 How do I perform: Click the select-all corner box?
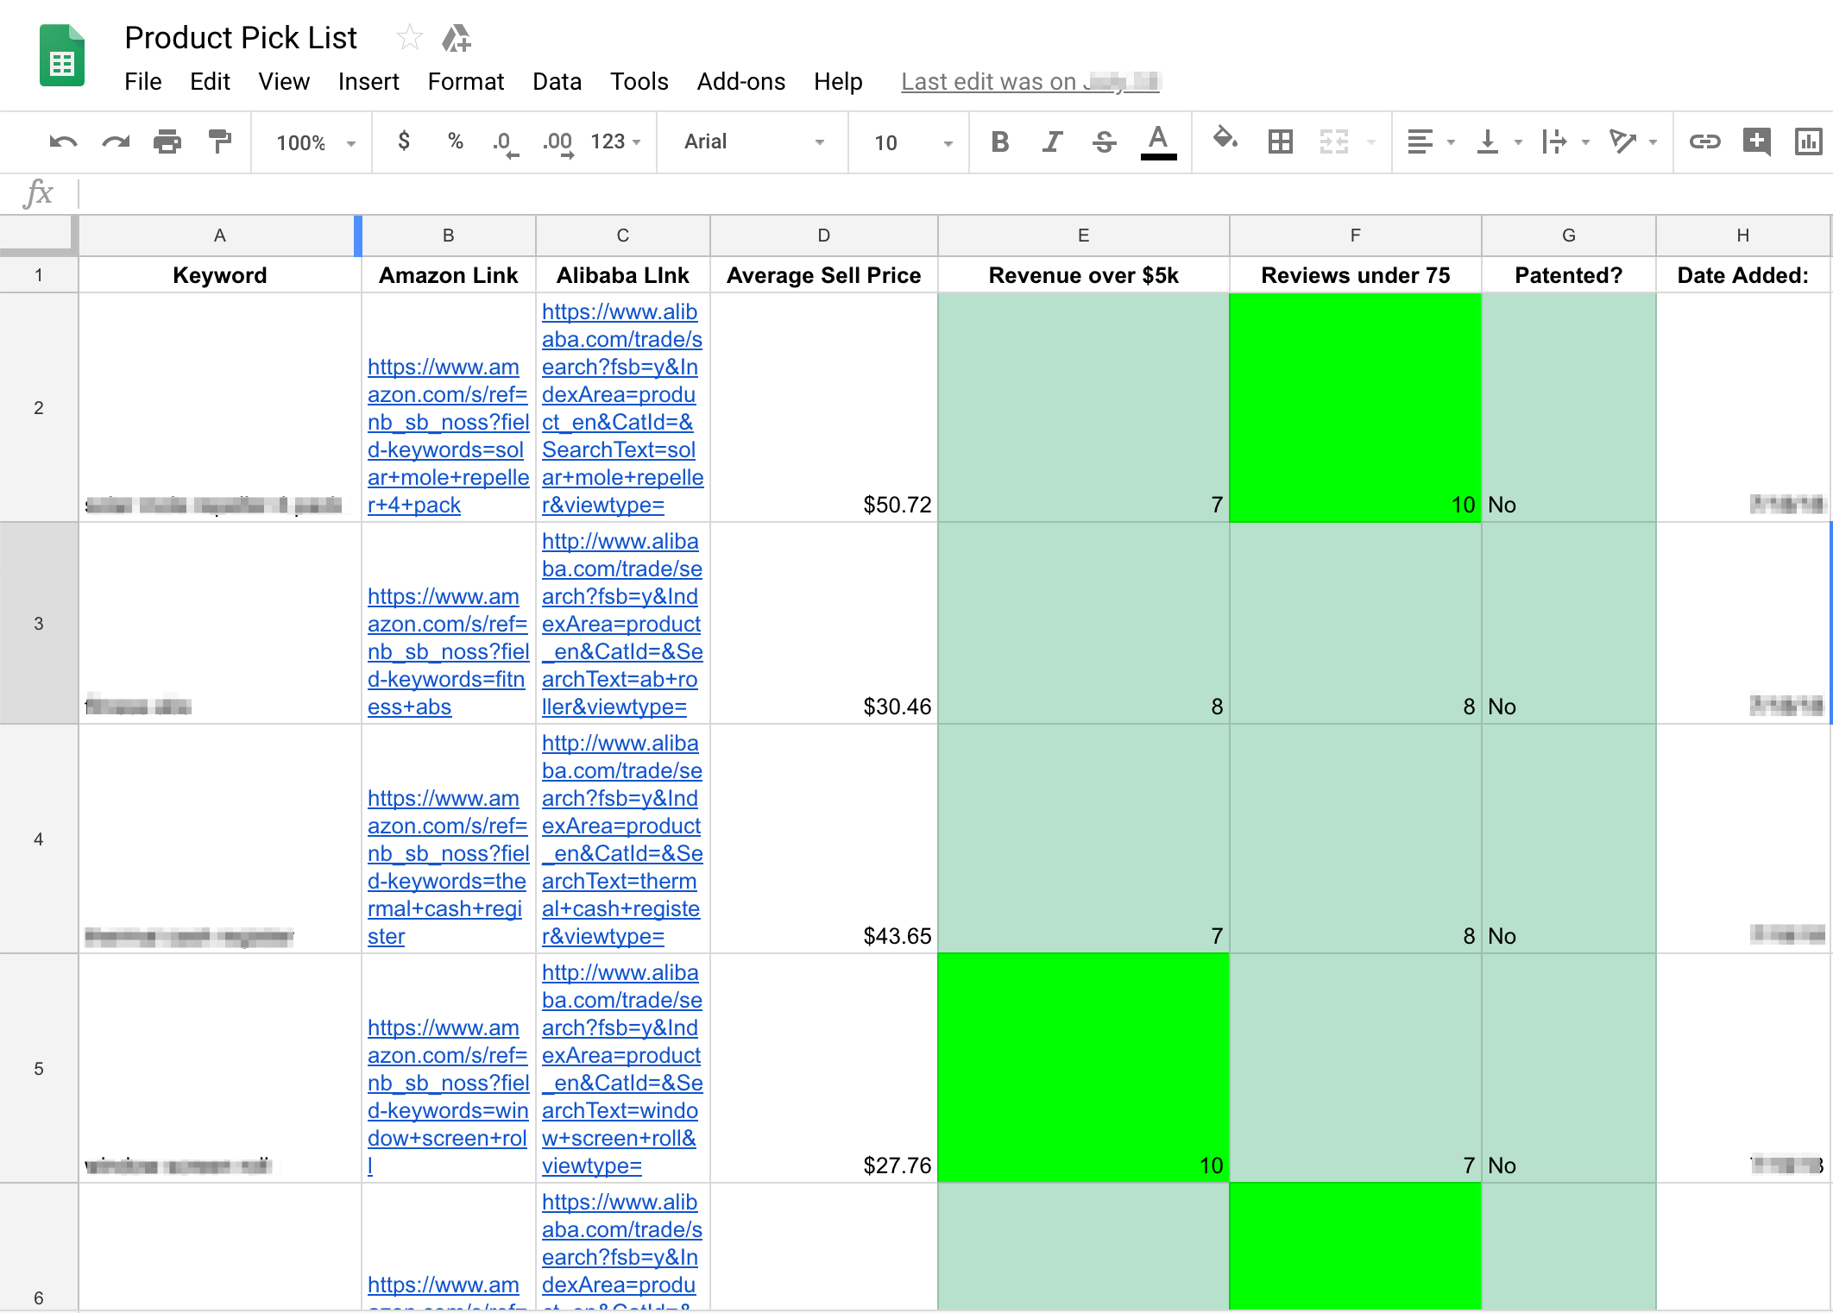click(x=39, y=236)
